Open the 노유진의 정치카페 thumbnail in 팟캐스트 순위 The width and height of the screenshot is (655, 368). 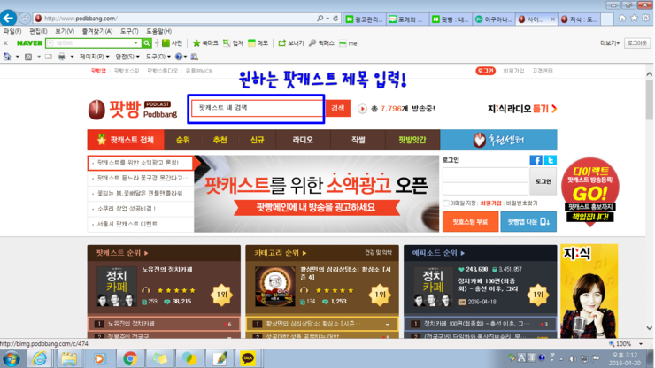(117, 287)
